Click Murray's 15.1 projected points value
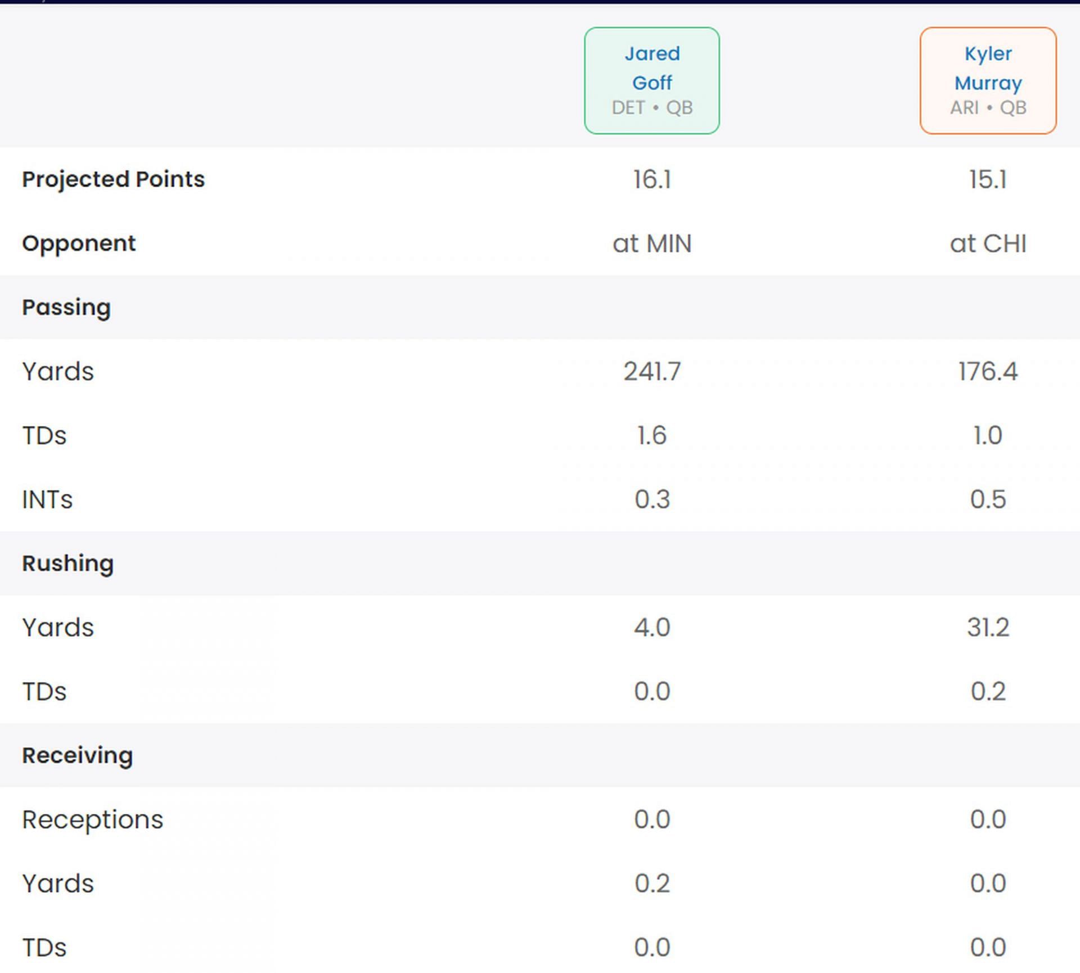 coord(987,179)
